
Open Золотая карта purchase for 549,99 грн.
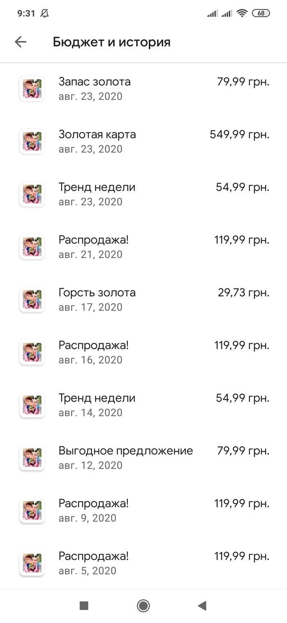[x=143, y=141]
